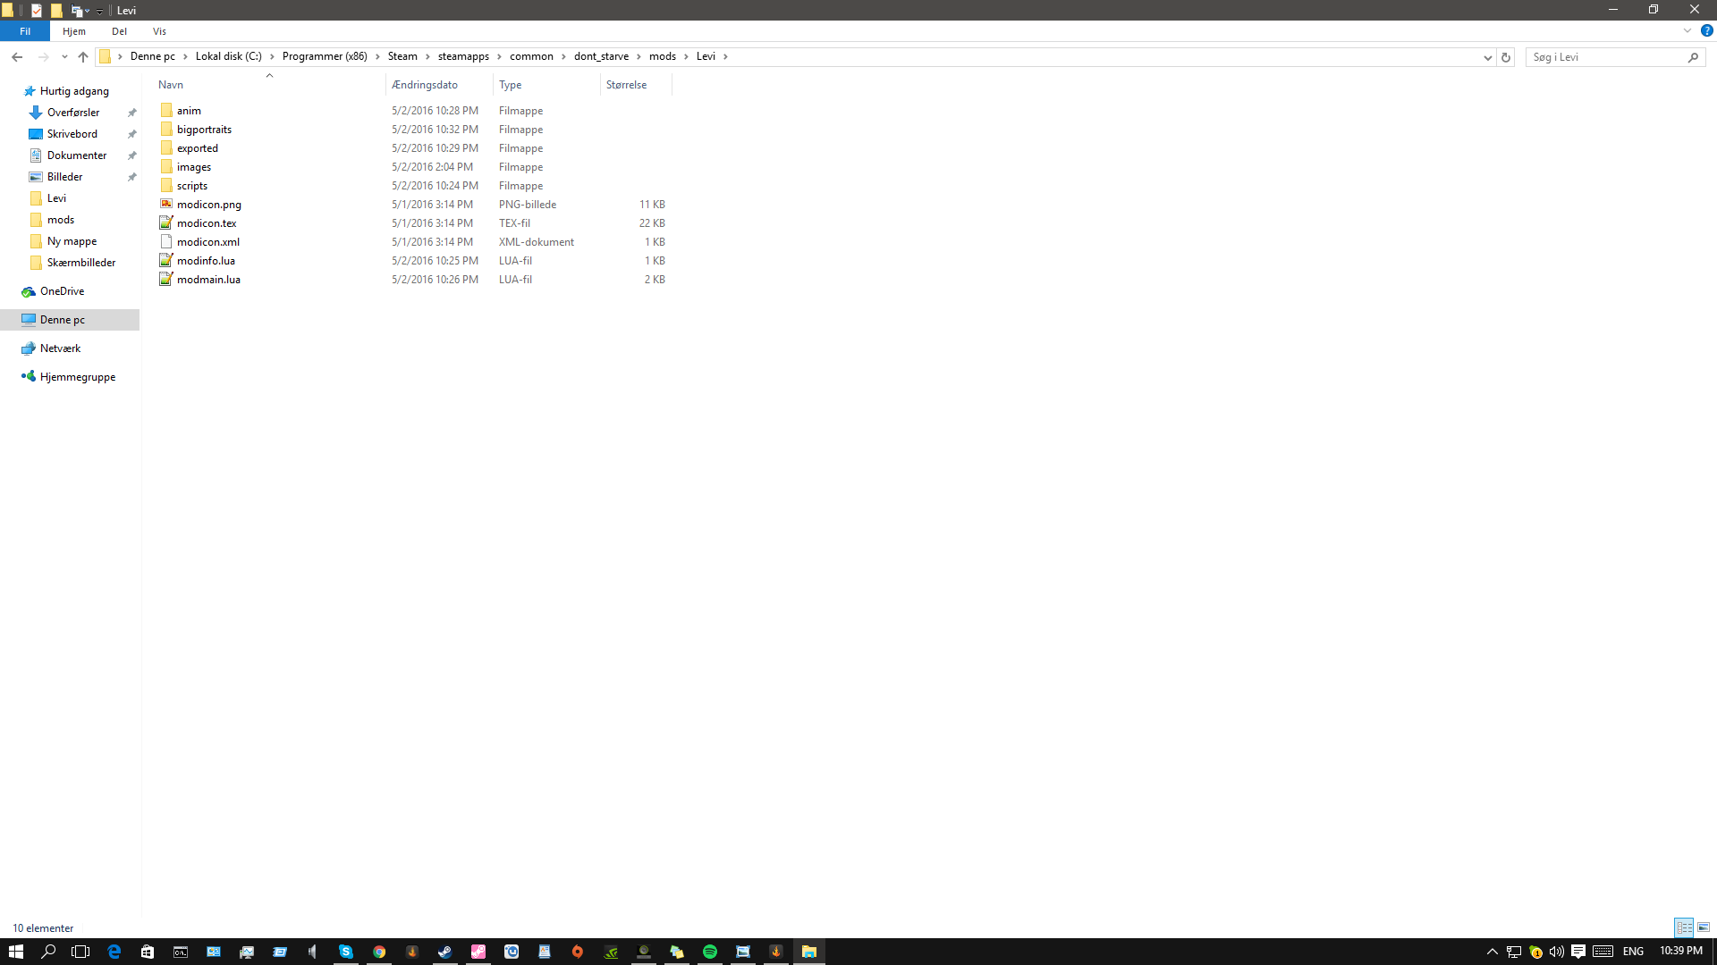
Task: Open Chrome from the taskbar
Action: [379, 952]
